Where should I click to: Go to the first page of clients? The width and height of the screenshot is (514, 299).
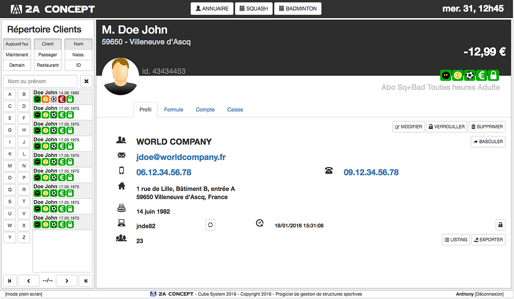pos(10,280)
